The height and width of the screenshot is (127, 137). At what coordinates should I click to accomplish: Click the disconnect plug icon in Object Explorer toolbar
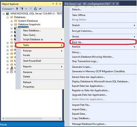tap(22, 9)
